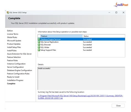The height and width of the screenshot is (112, 131).
Task: Click the Installation Progress step
Action: [x=15, y=80]
